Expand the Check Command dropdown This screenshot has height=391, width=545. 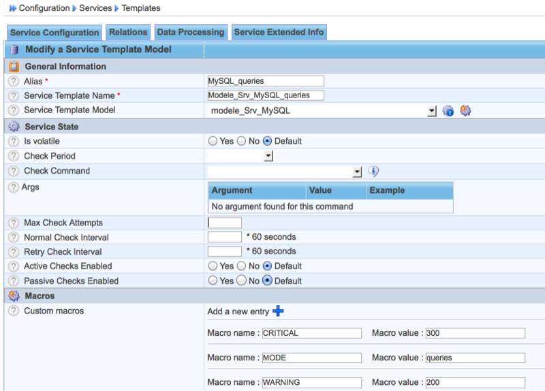pos(357,172)
